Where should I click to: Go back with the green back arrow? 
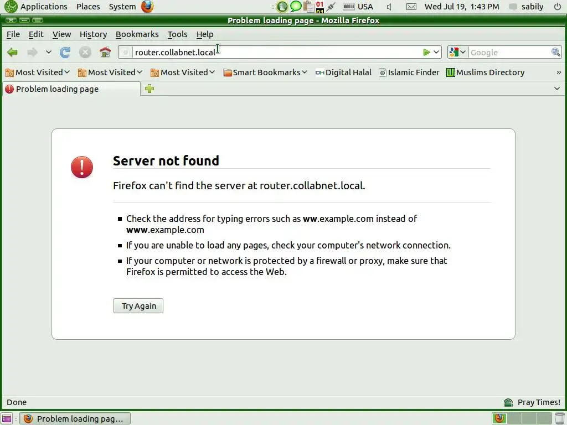(x=12, y=53)
